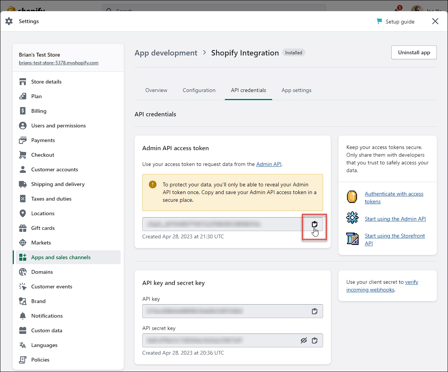Click the Locations pin icon
The height and width of the screenshot is (372, 448).
23,213
